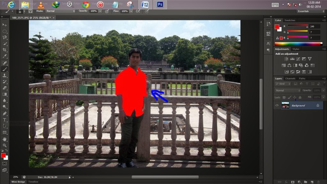Screen dimensions: 327x184
Task: Open the layer Opacity dropdown
Action: pos(323,90)
